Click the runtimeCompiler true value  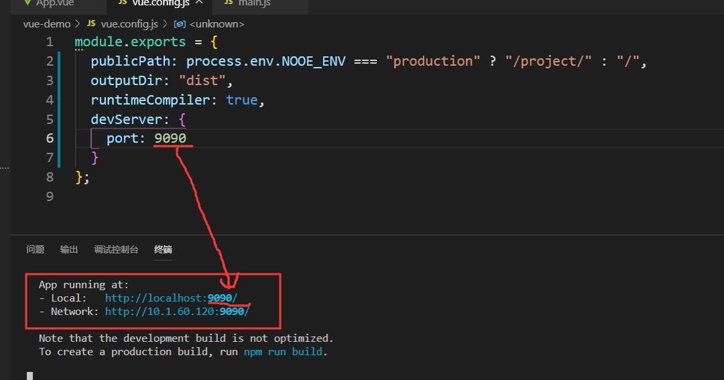[241, 100]
